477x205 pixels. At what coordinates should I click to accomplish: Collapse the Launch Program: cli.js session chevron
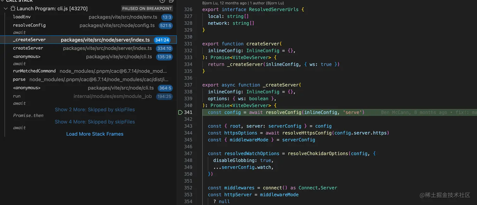click(x=6, y=9)
